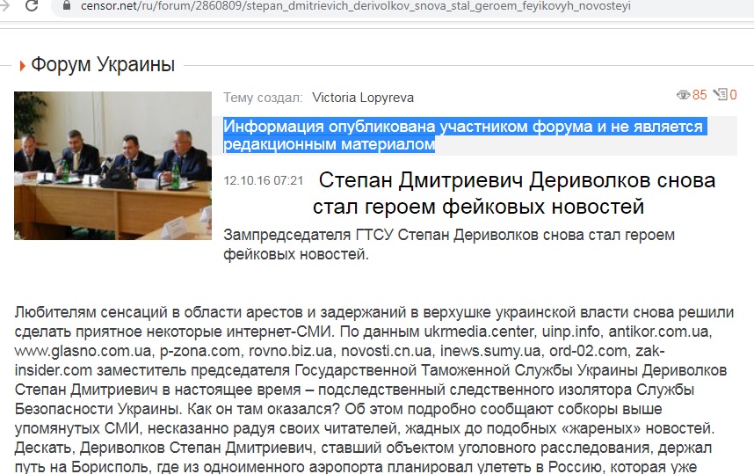Focus the censor.net URL address bar
The height and width of the screenshot is (474, 754).
click(x=352, y=7)
